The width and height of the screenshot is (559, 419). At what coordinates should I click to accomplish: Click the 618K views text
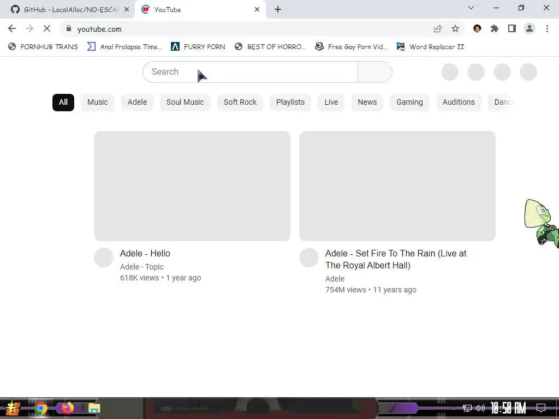coord(139,278)
